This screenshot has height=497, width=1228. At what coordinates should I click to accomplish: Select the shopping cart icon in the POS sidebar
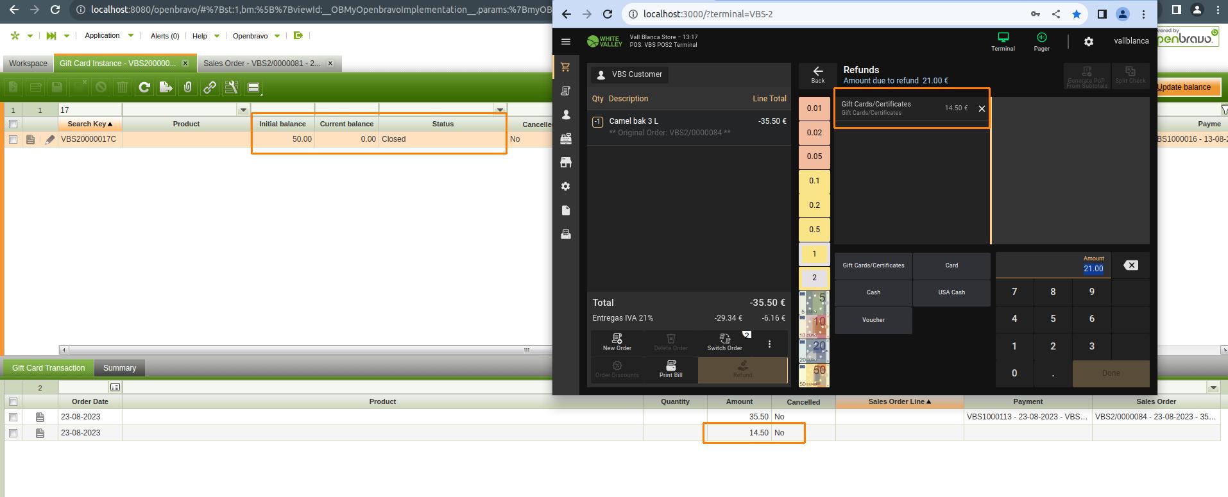click(566, 67)
